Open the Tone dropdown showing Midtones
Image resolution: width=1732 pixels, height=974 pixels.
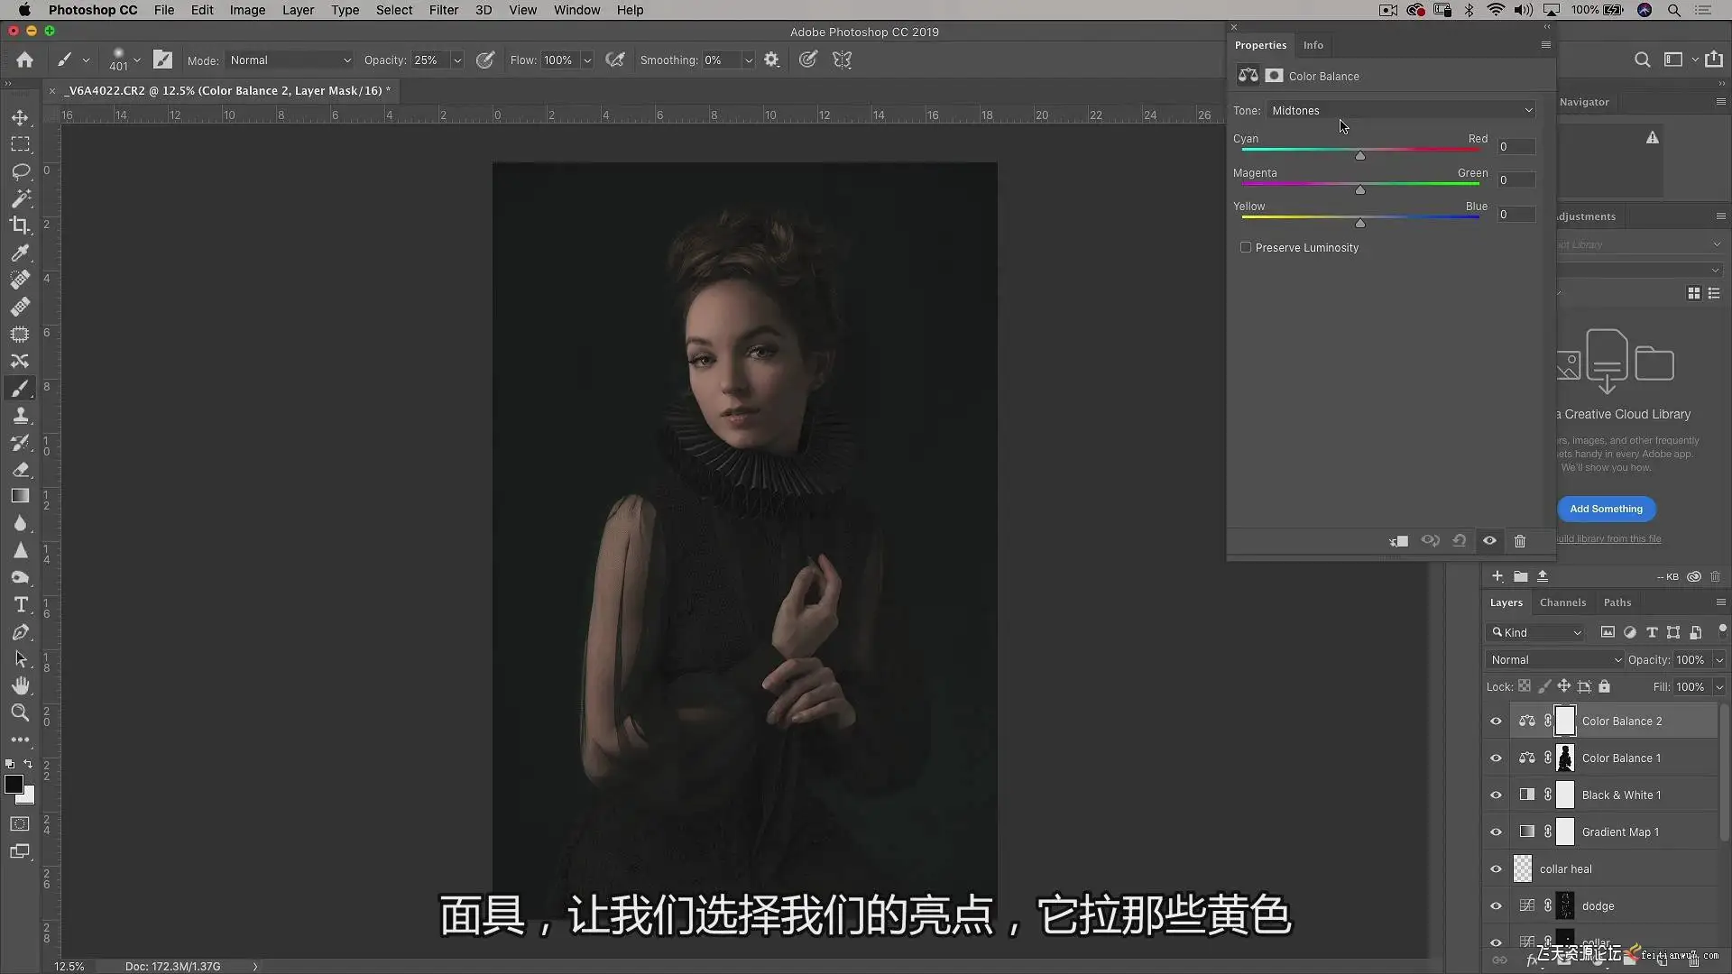click(x=1401, y=111)
